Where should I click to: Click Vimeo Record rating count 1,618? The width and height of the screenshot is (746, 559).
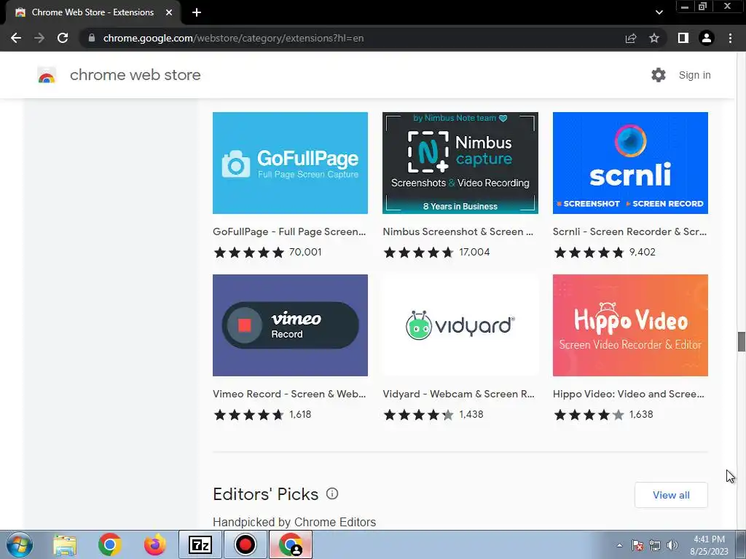300,414
